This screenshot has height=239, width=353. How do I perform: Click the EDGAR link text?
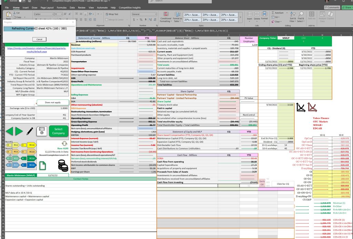317,129
